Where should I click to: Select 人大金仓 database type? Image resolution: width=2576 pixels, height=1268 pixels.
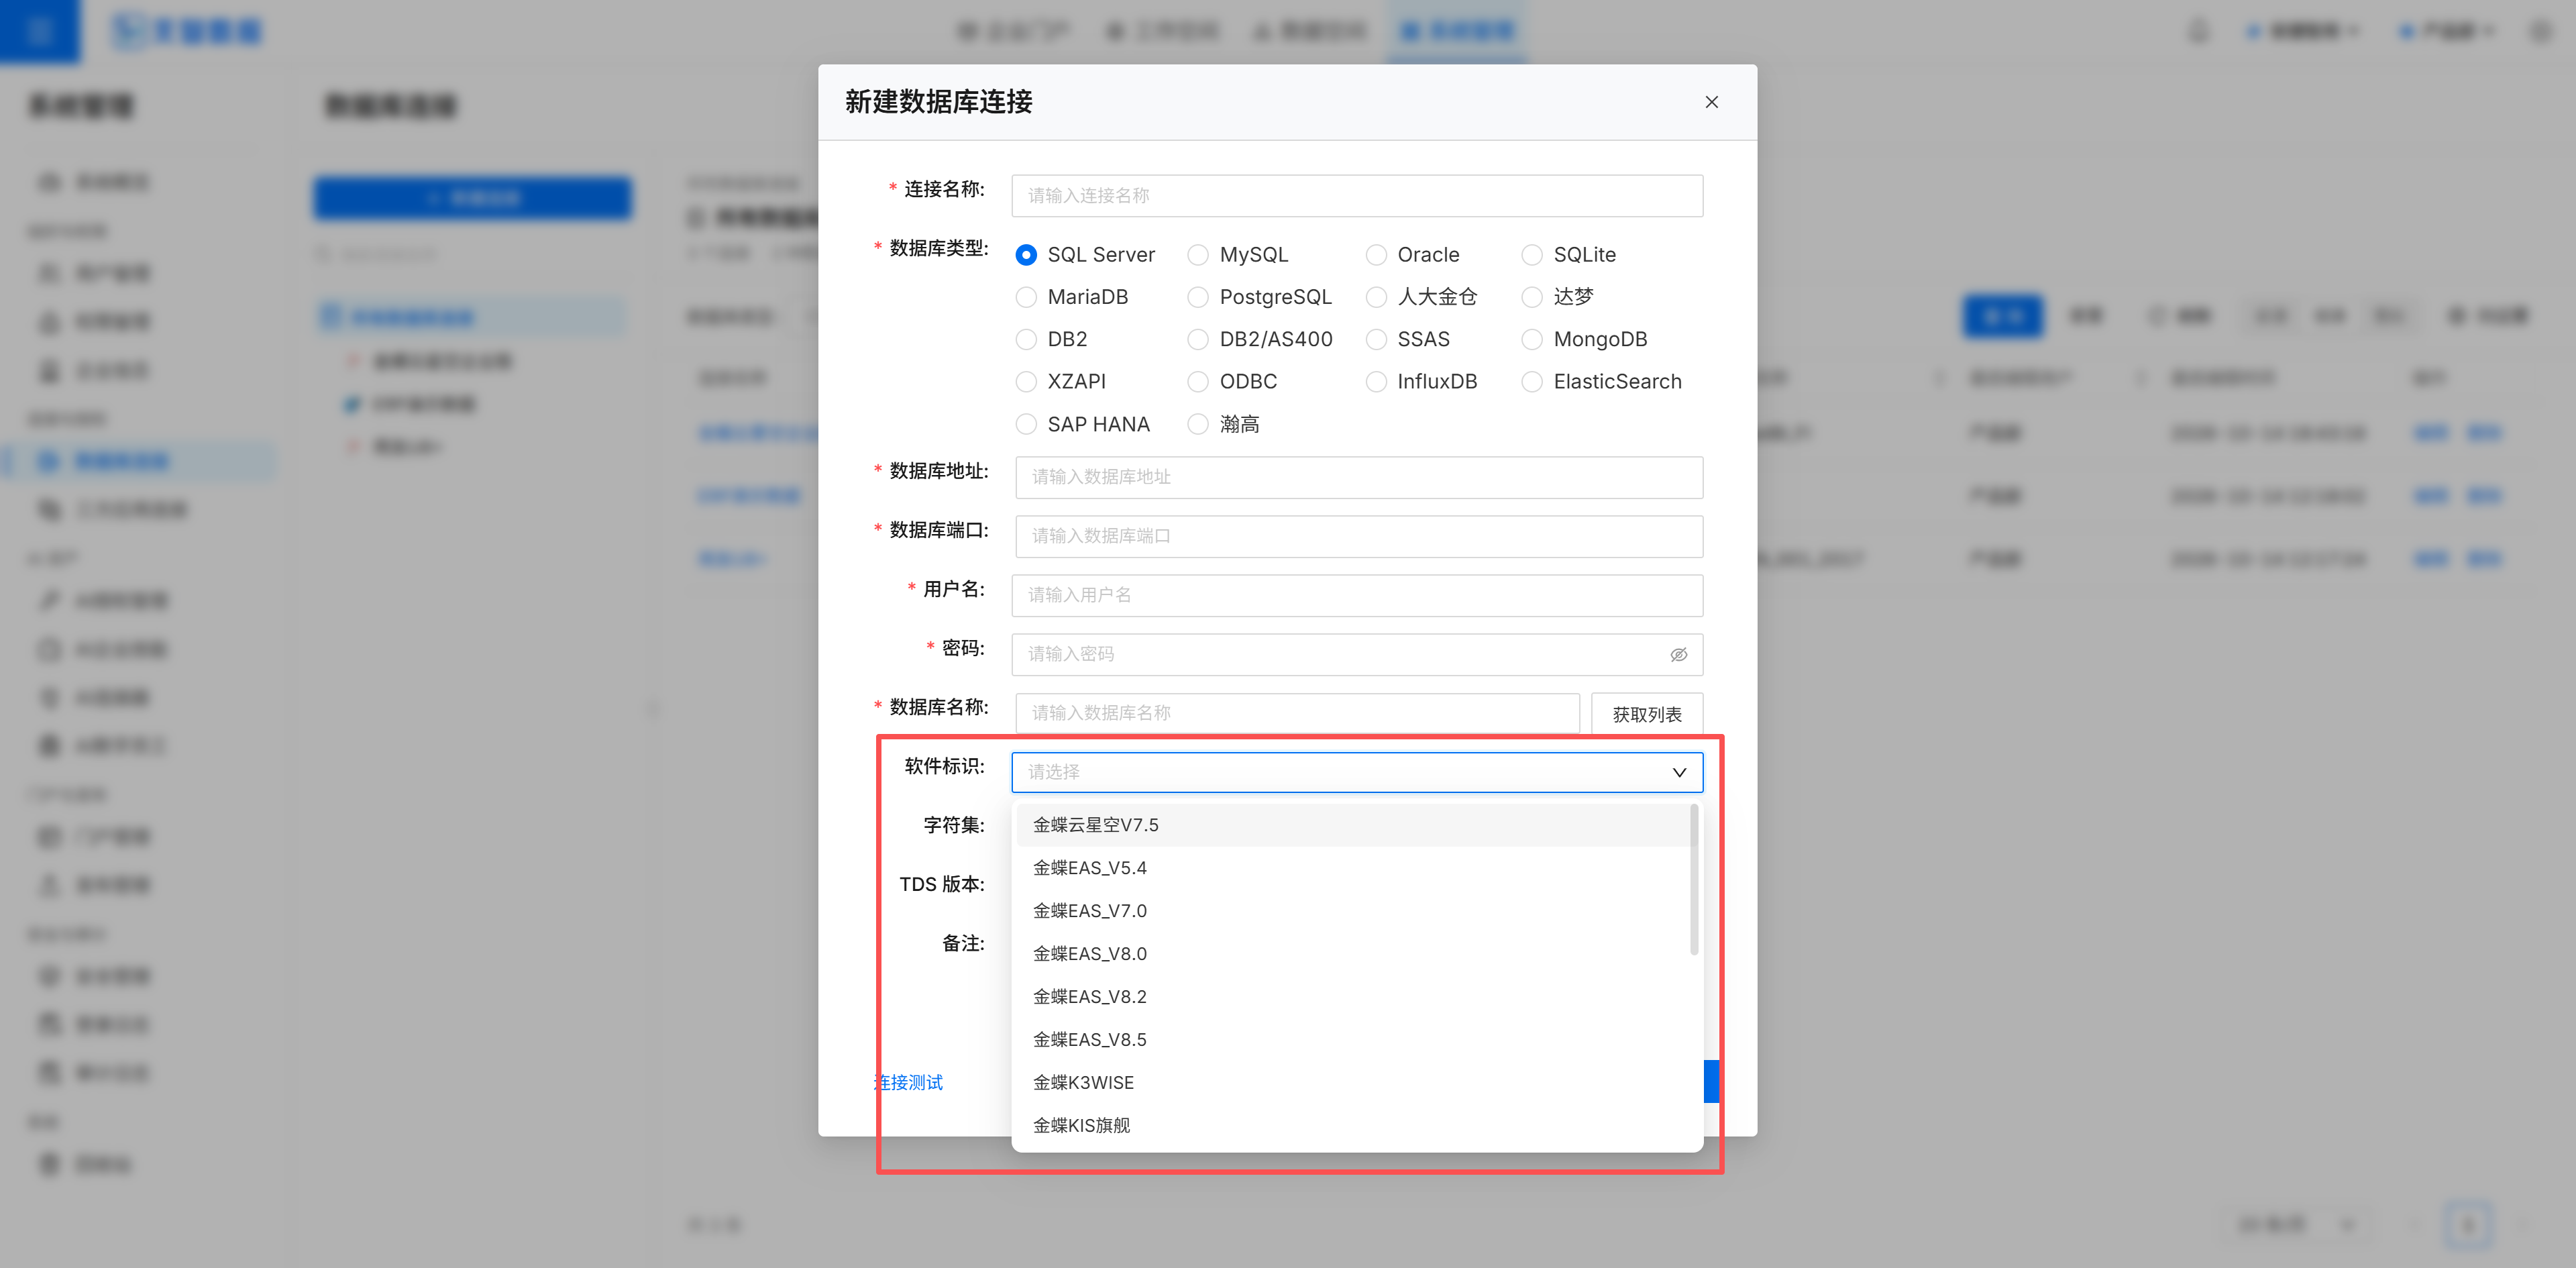click(1421, 297)
